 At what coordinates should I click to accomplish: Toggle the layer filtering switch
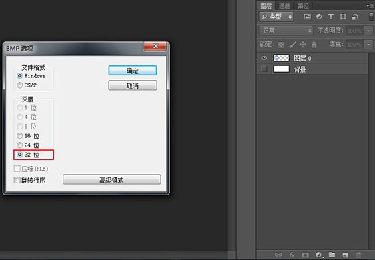tap(371, 17)
